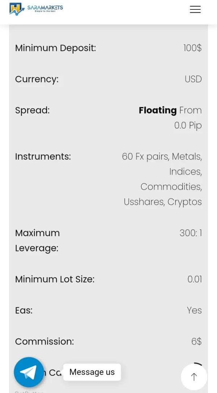Select the "Minimum Lot Size:" label

pos(55,279)
